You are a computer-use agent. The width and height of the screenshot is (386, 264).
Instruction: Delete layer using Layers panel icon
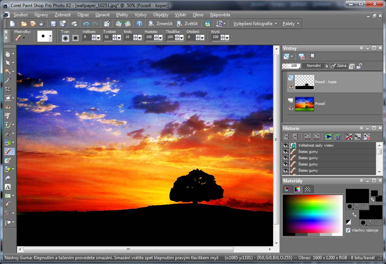tap(302, 56)
